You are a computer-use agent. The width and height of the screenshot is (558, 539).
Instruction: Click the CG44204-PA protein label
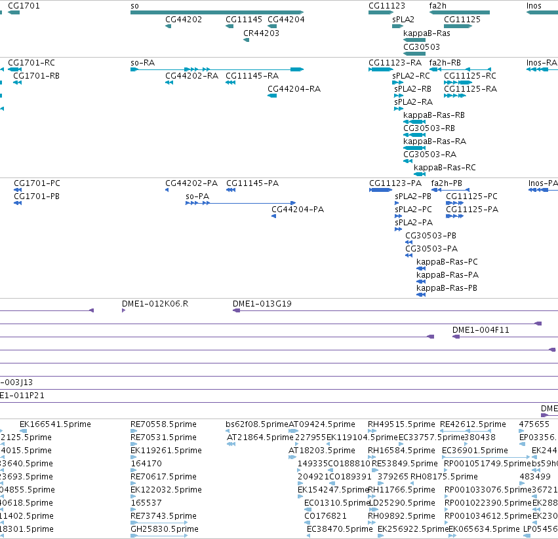click(298, 210)
